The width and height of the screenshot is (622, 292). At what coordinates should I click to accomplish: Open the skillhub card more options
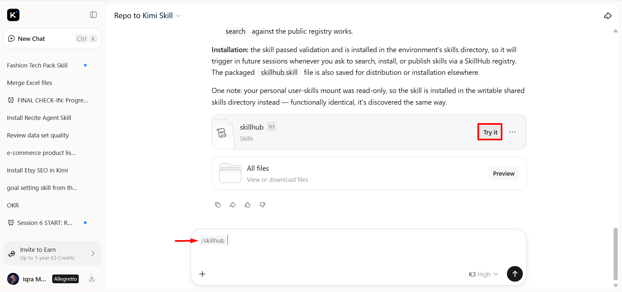[512, 132]
